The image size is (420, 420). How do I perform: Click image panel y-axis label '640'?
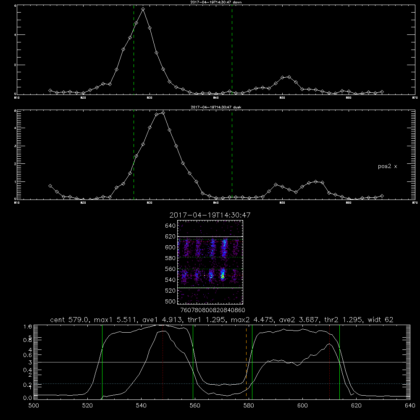(x=171, y=226)
